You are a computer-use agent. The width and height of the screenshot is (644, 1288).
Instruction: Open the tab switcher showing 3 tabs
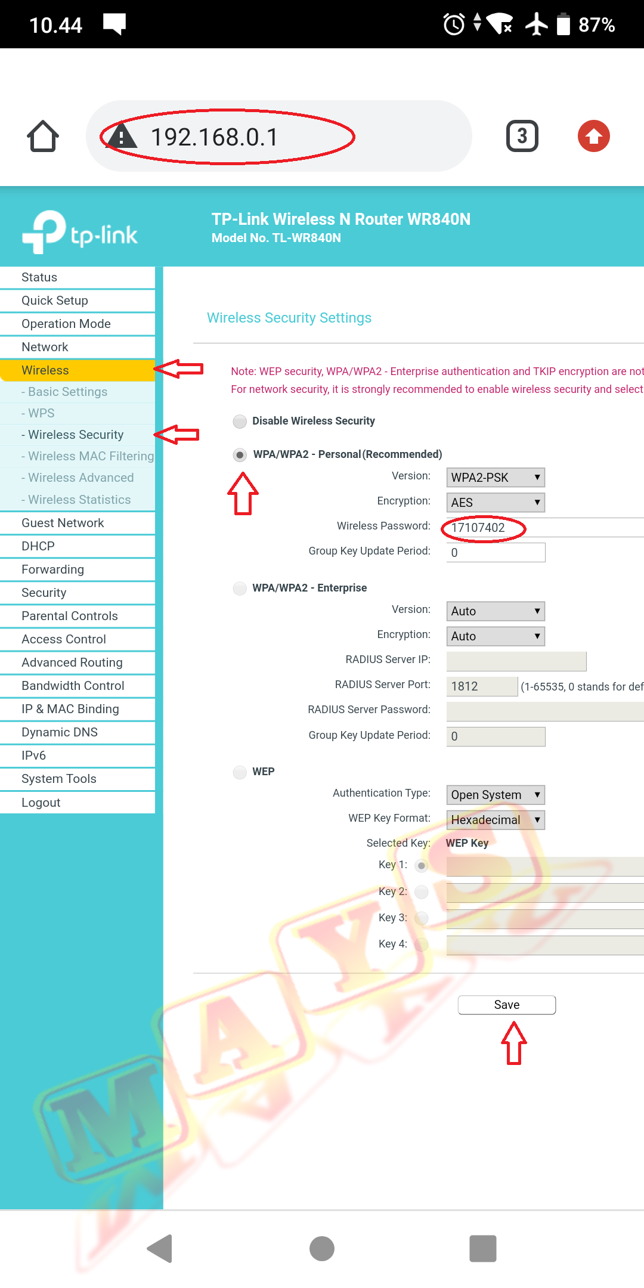click(522, 137)
